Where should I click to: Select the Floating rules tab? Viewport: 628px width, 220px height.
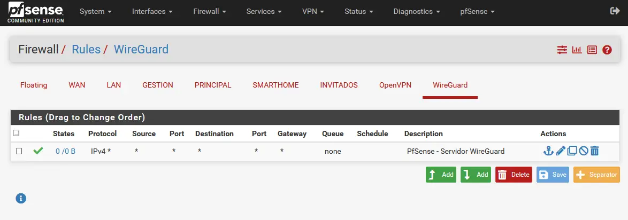[34, 85]
